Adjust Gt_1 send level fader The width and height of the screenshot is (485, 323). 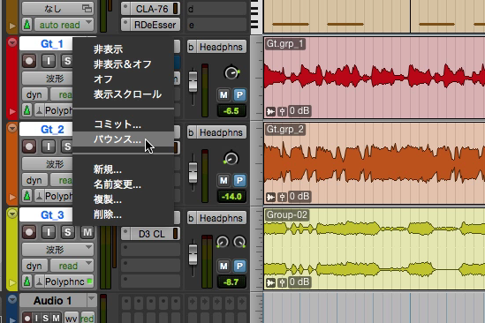click(193, 81)
